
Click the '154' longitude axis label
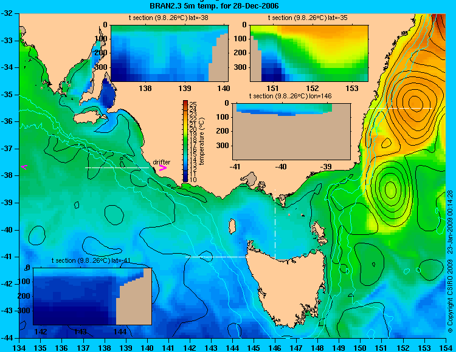[446, 348]
